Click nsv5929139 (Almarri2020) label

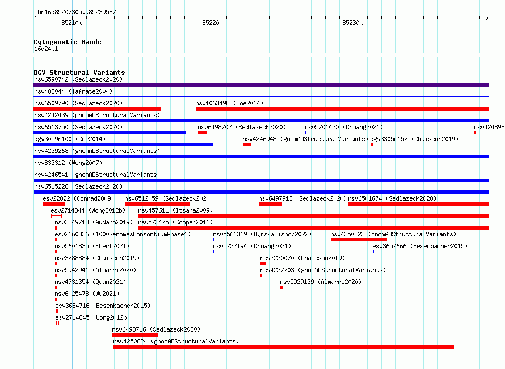321,282
